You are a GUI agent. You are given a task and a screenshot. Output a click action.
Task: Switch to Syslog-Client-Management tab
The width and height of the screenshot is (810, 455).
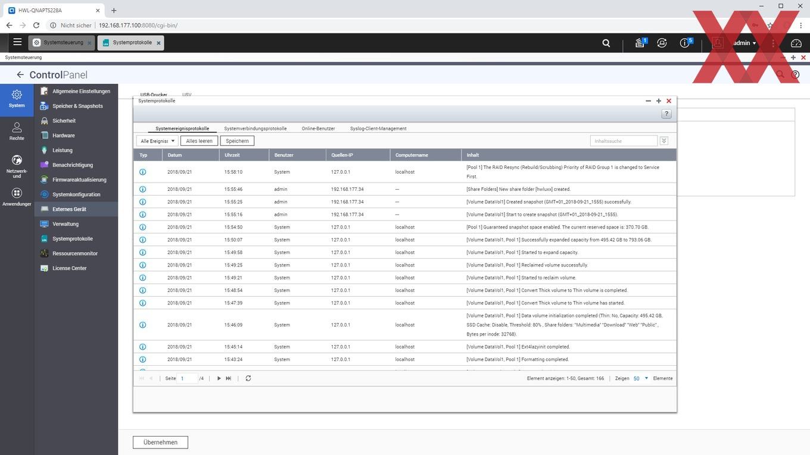click(x=378, y=128)
